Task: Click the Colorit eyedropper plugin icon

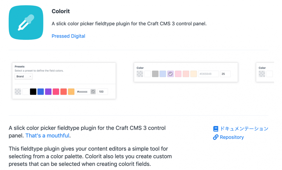Action: (26, 23)
